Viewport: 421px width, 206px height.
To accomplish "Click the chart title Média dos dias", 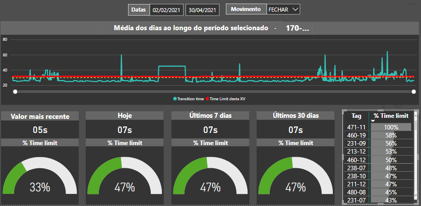I will coord(191,28).
